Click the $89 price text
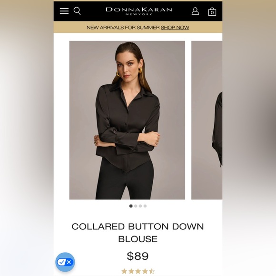This screenshot has width=276, height=276. (x=138, y=256)
